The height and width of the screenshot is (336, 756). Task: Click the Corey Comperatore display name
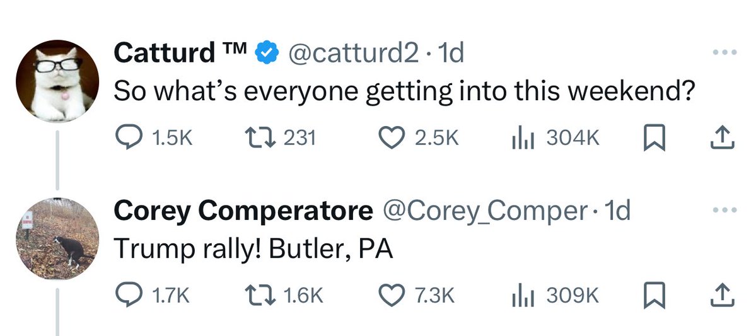(243, 211)
